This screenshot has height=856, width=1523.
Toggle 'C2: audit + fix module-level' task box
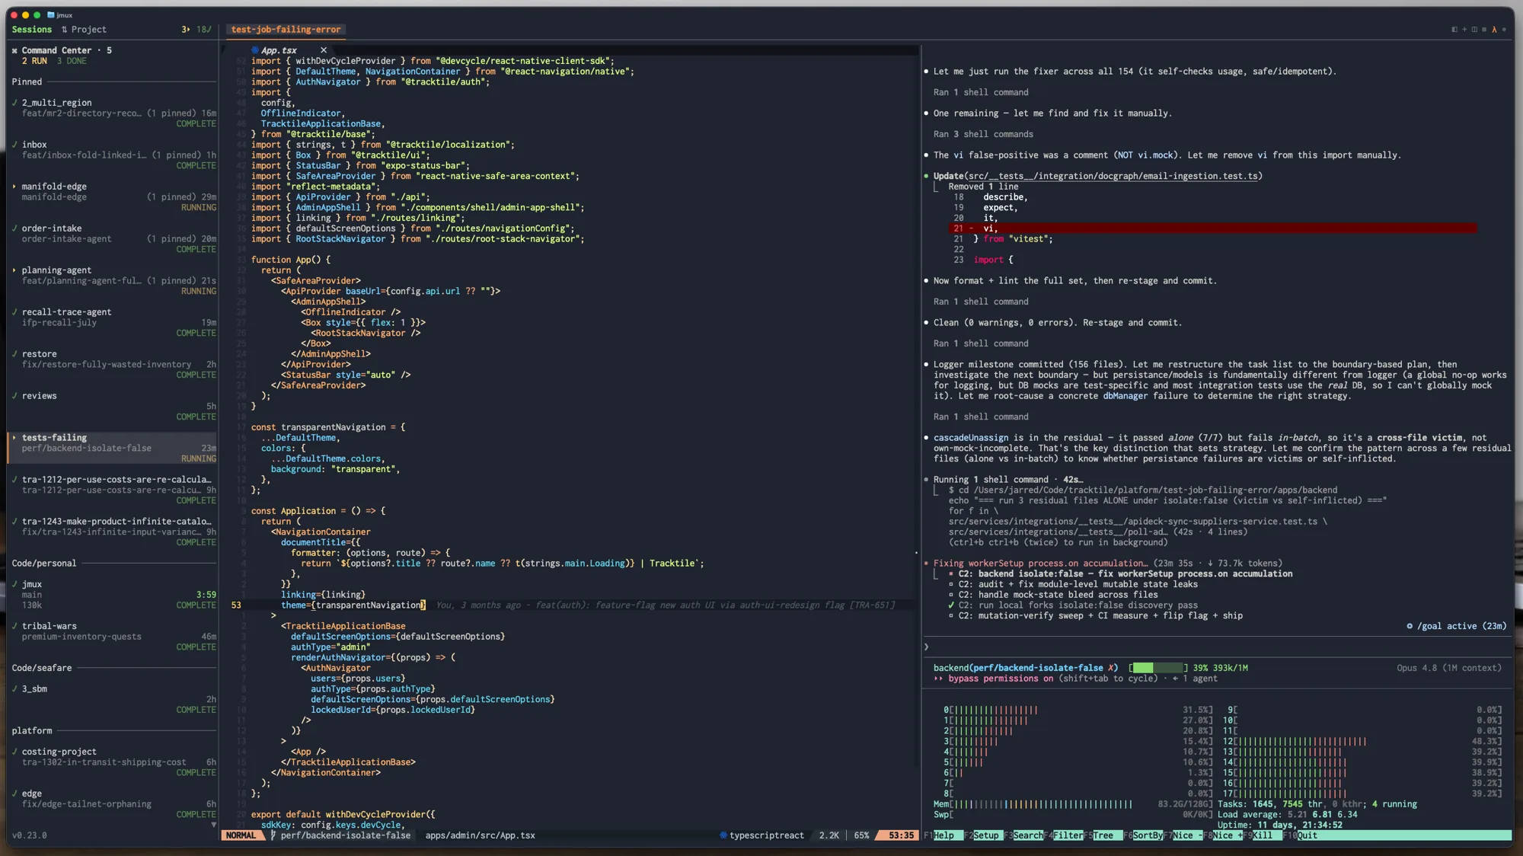951,584
